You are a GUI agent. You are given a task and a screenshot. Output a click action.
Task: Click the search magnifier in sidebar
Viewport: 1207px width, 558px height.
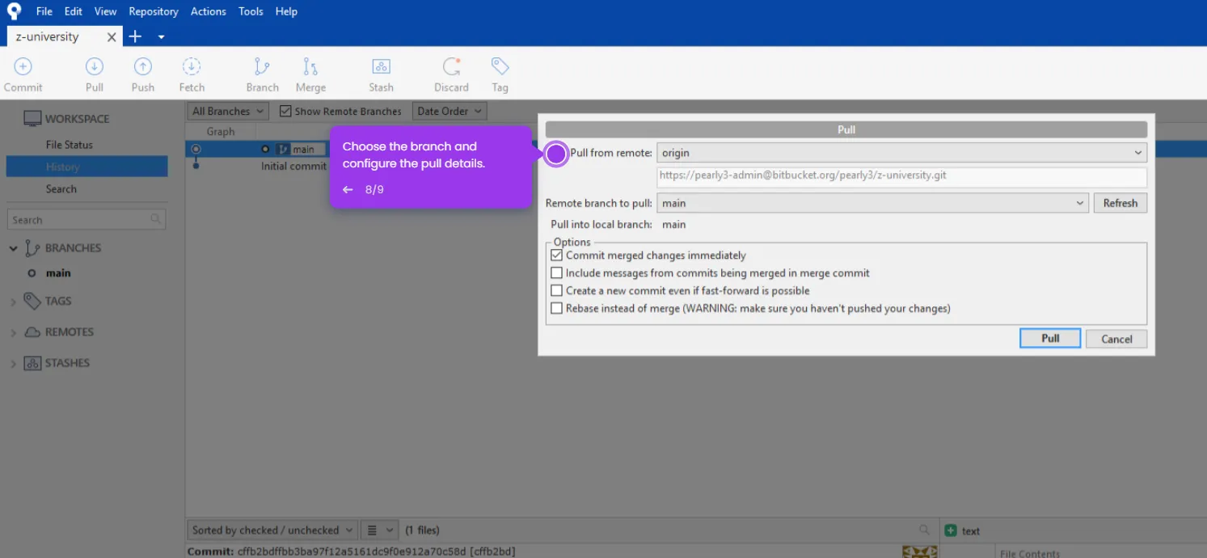click(156, 219)
